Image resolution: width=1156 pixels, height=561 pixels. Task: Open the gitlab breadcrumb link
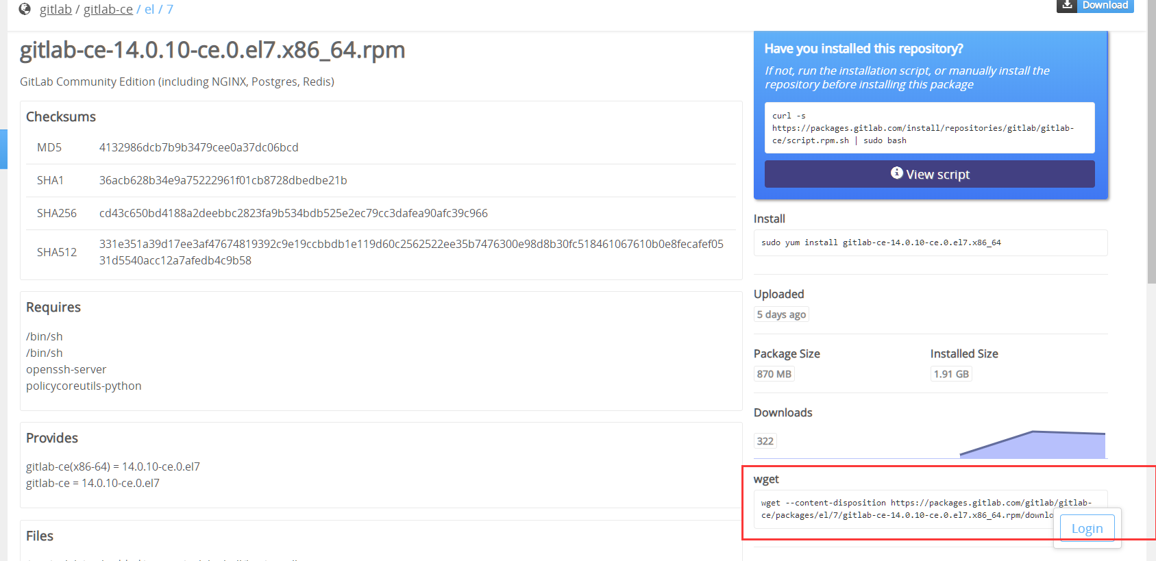pyautogui.click(x=56, y=10)
